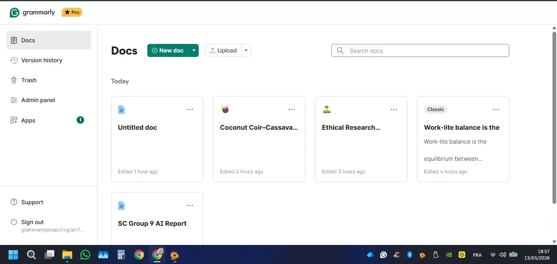The width and height of the screenshot is (557, 264).
Task: Click the Version history clock icon
Action: 14,60
